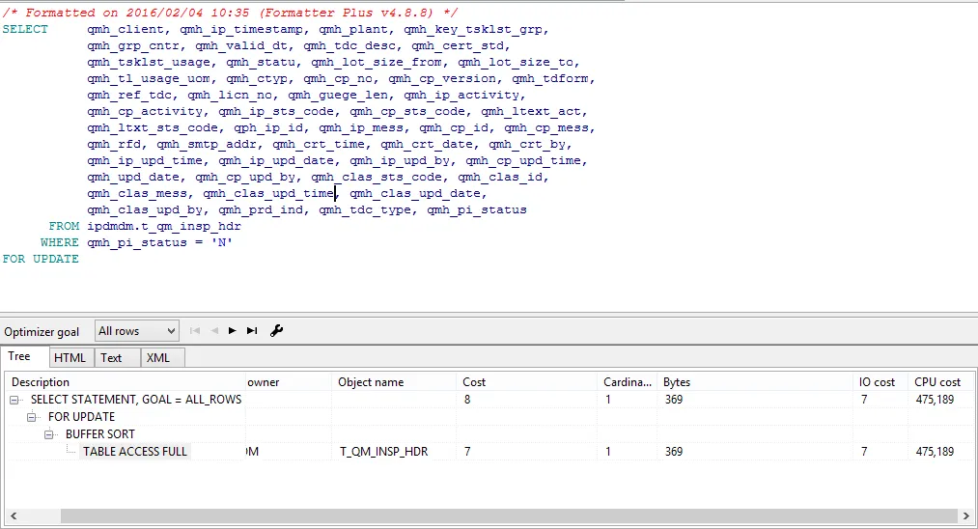Click the 'N' string literal in editor
Image resolution: width=978 pixels, height=529 pixels.
click(221, 242)
